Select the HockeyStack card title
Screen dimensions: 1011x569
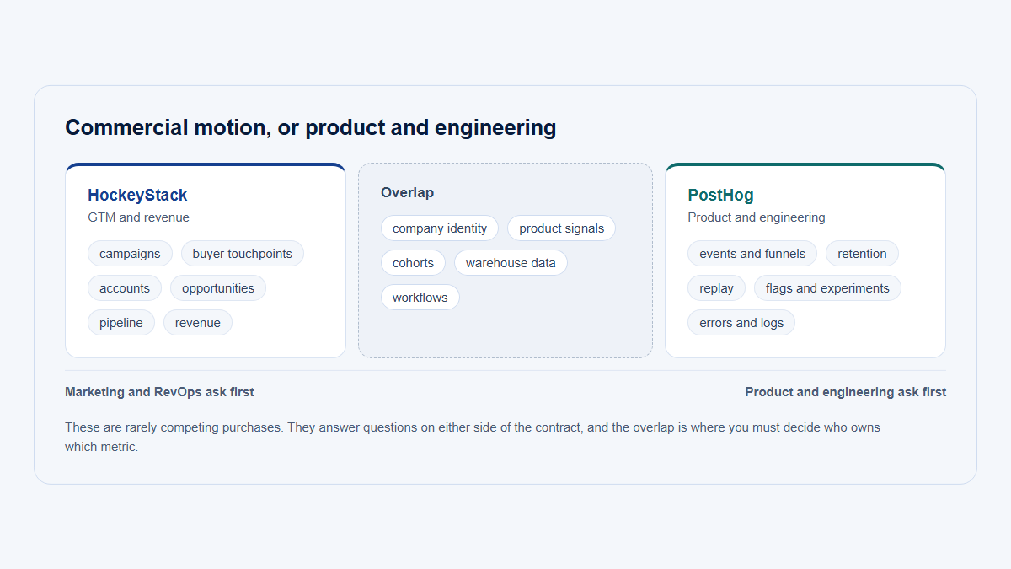pyautogui.click(x=137, y=195)
